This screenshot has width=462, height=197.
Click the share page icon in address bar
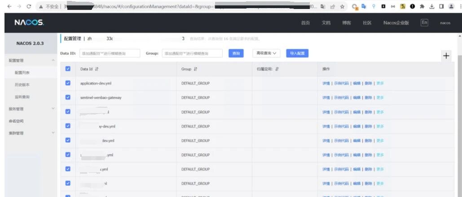coord(332,6)
